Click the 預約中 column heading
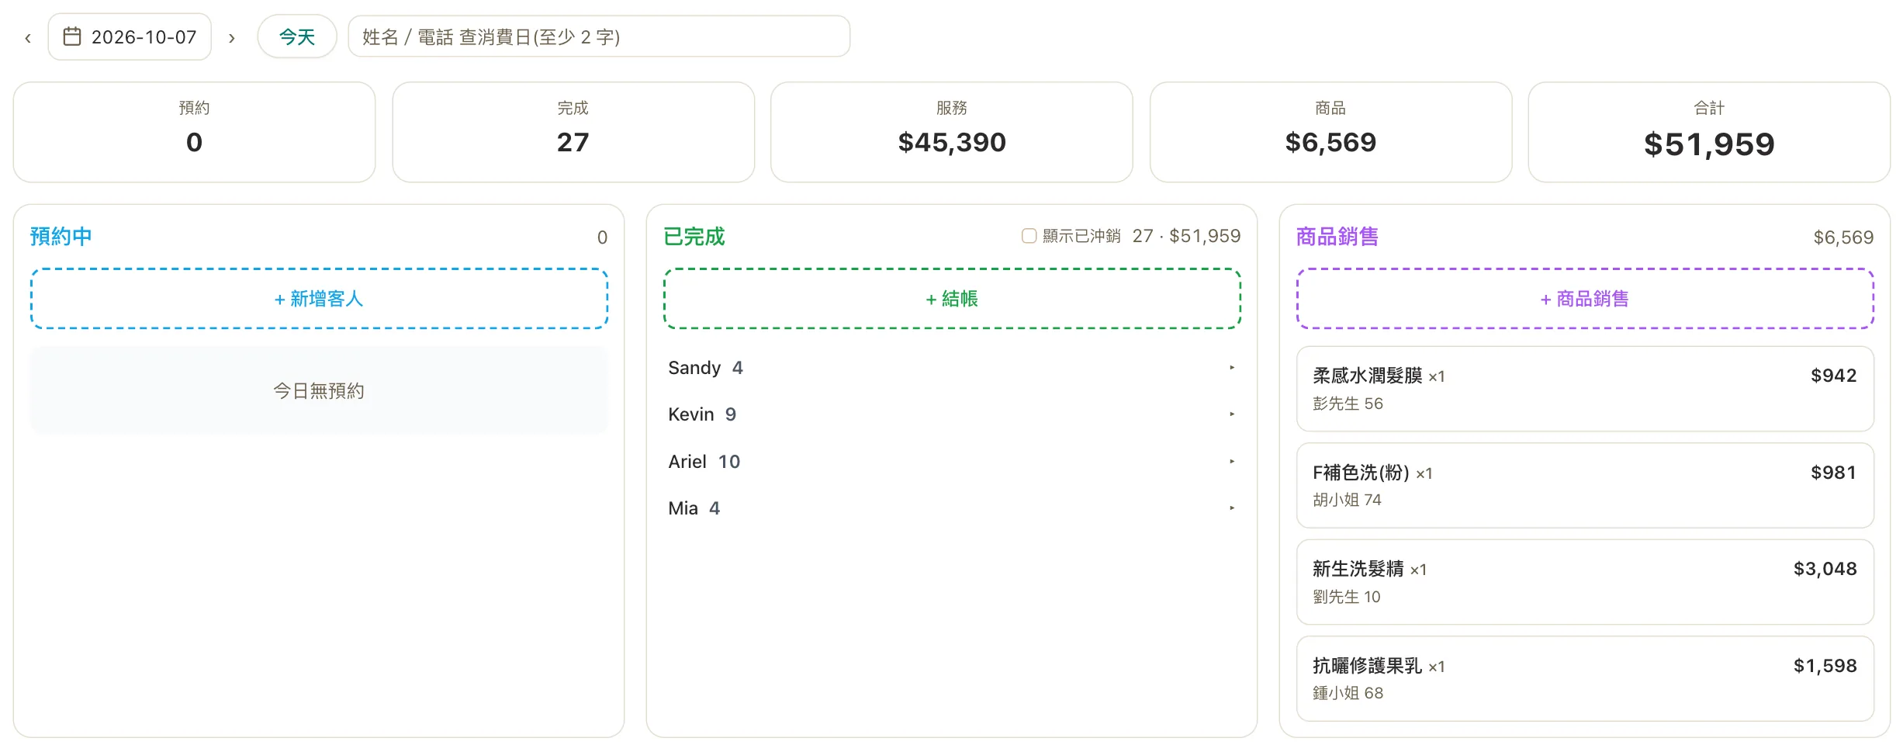The image size is (1903, 745). 61,237
